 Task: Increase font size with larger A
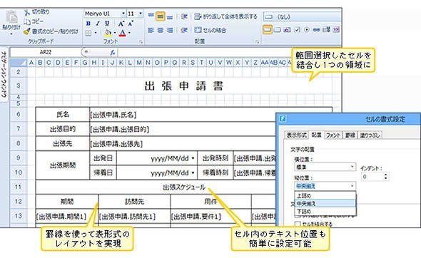[x=121, y=24]
